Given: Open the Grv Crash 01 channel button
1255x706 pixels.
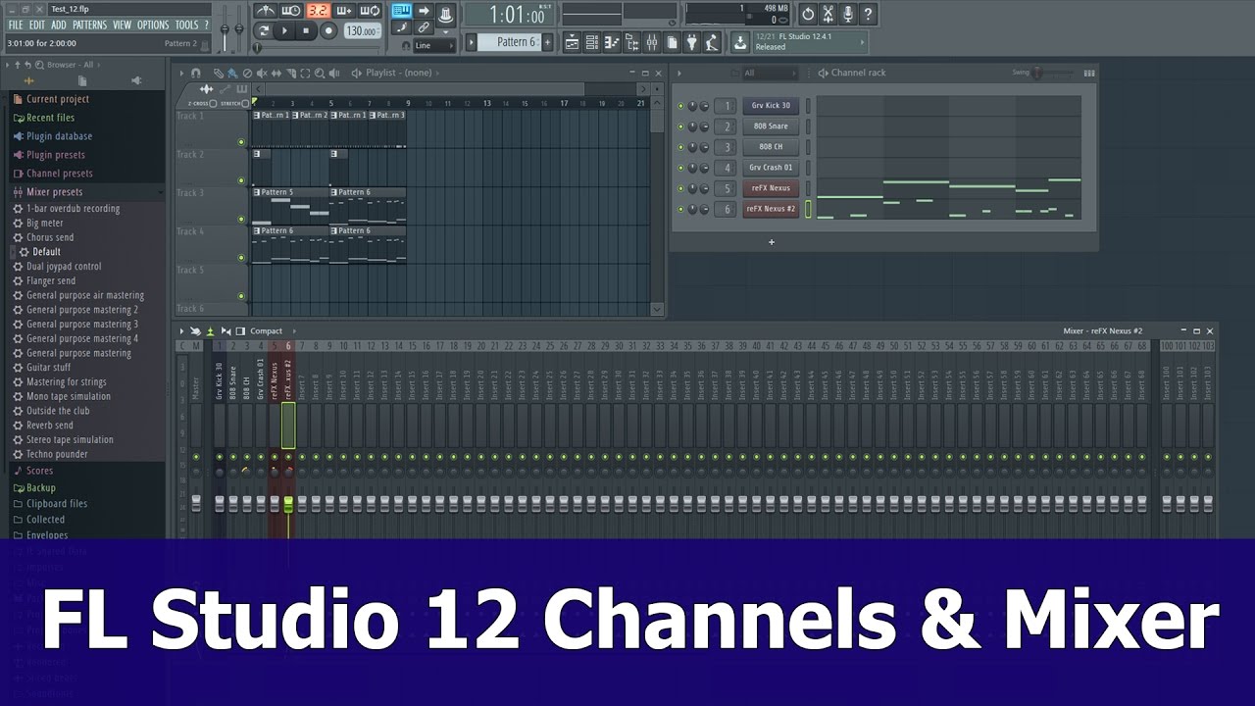Looking at the screenshot, I should [x=771, y=168].
